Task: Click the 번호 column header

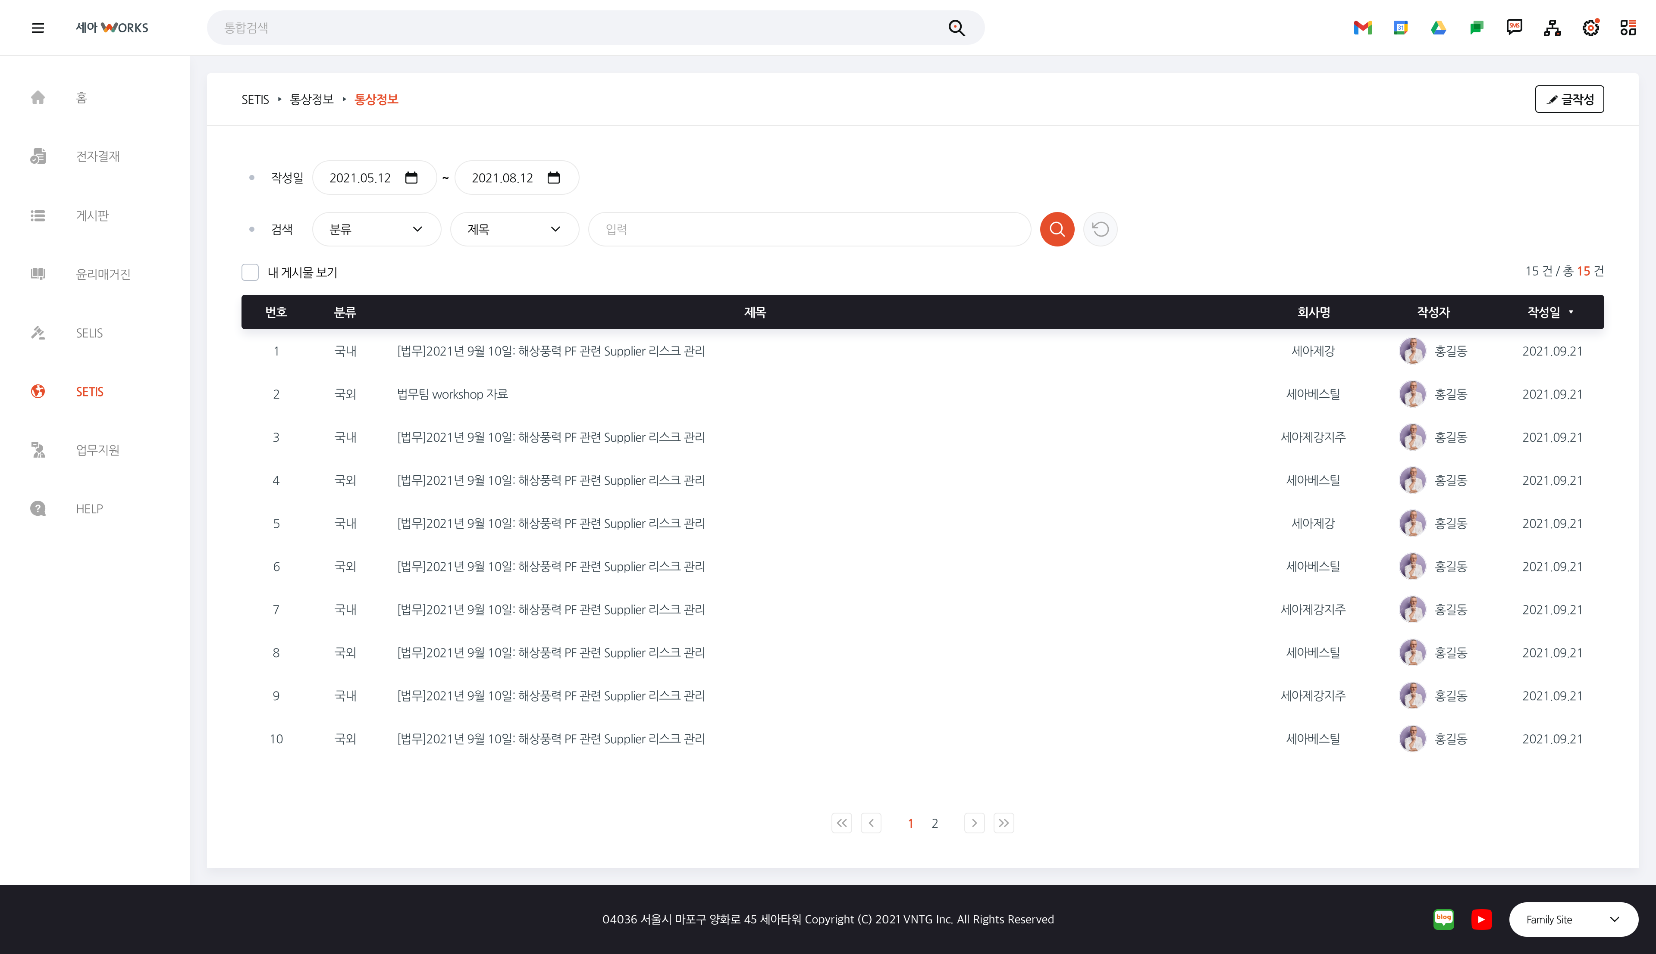Action: pos(276,312)
